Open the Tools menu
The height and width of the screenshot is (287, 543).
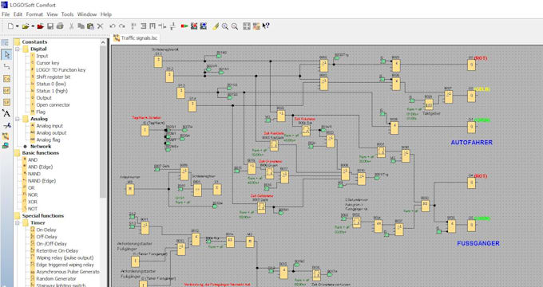[x=67, y=14]
